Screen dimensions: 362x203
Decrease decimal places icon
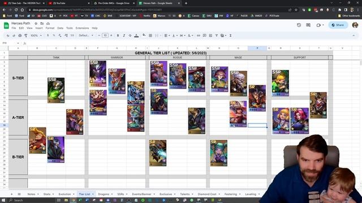click(x=60, y=36)
